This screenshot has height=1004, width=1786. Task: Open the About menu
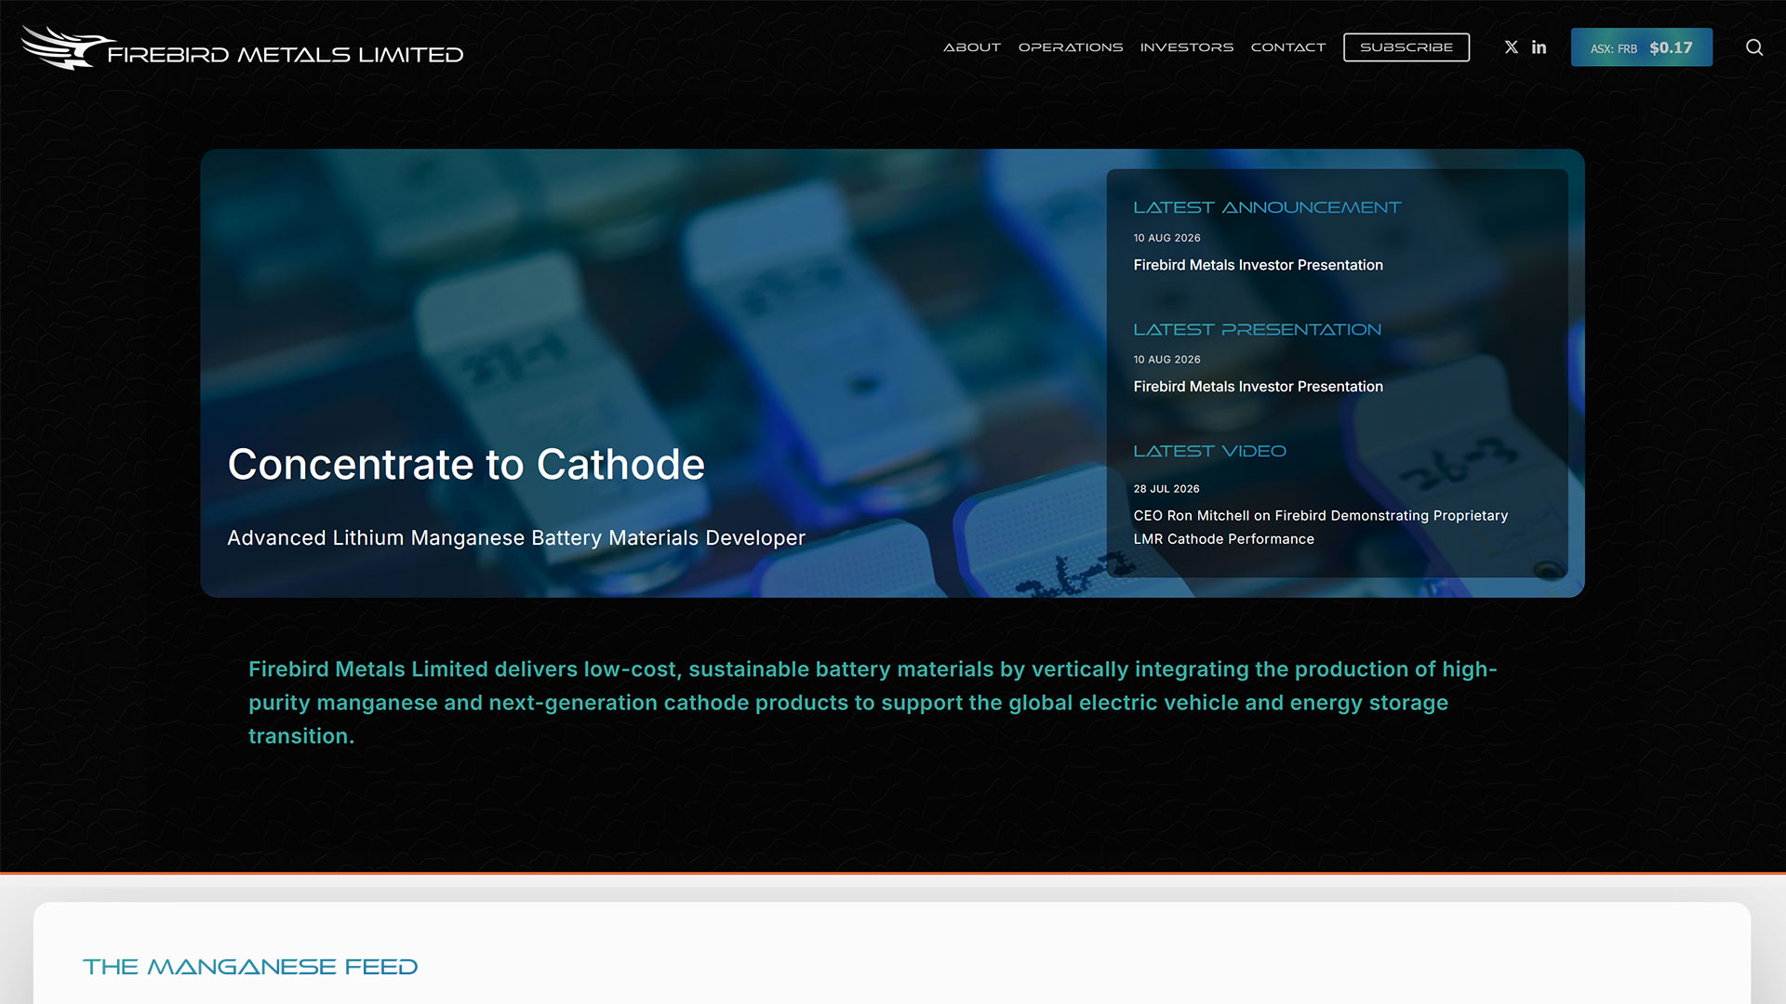[x=972, y=47]
